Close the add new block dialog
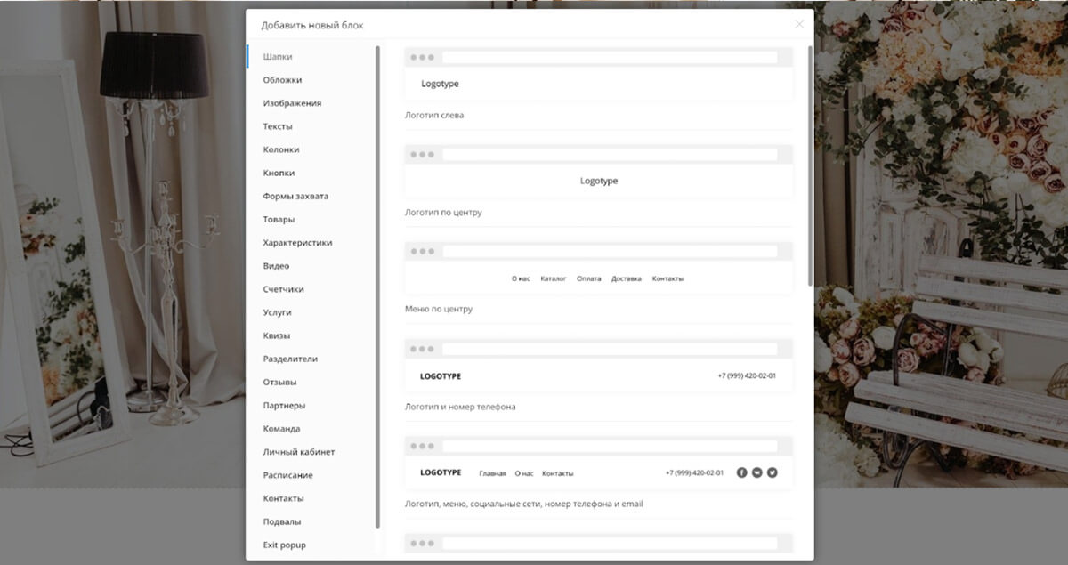 [x=799, y=24]
